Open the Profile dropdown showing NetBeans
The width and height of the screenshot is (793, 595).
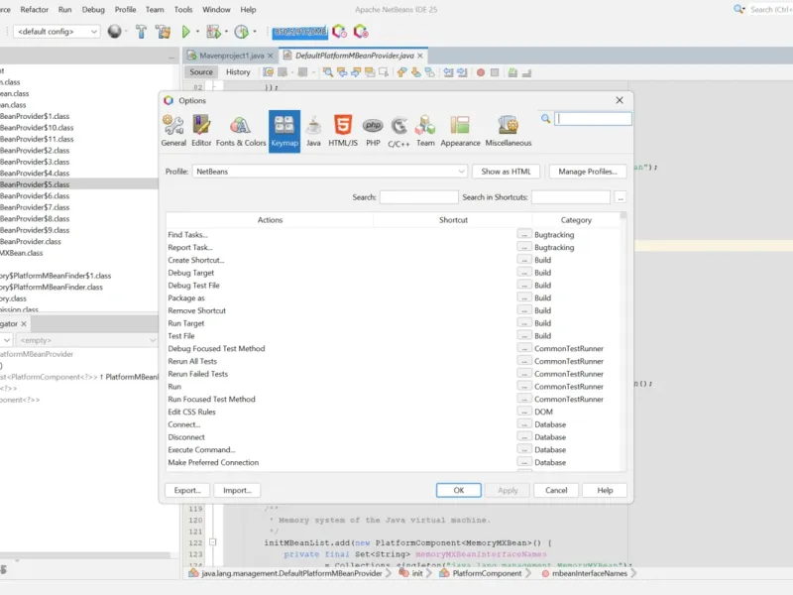(x=330, y=172)
